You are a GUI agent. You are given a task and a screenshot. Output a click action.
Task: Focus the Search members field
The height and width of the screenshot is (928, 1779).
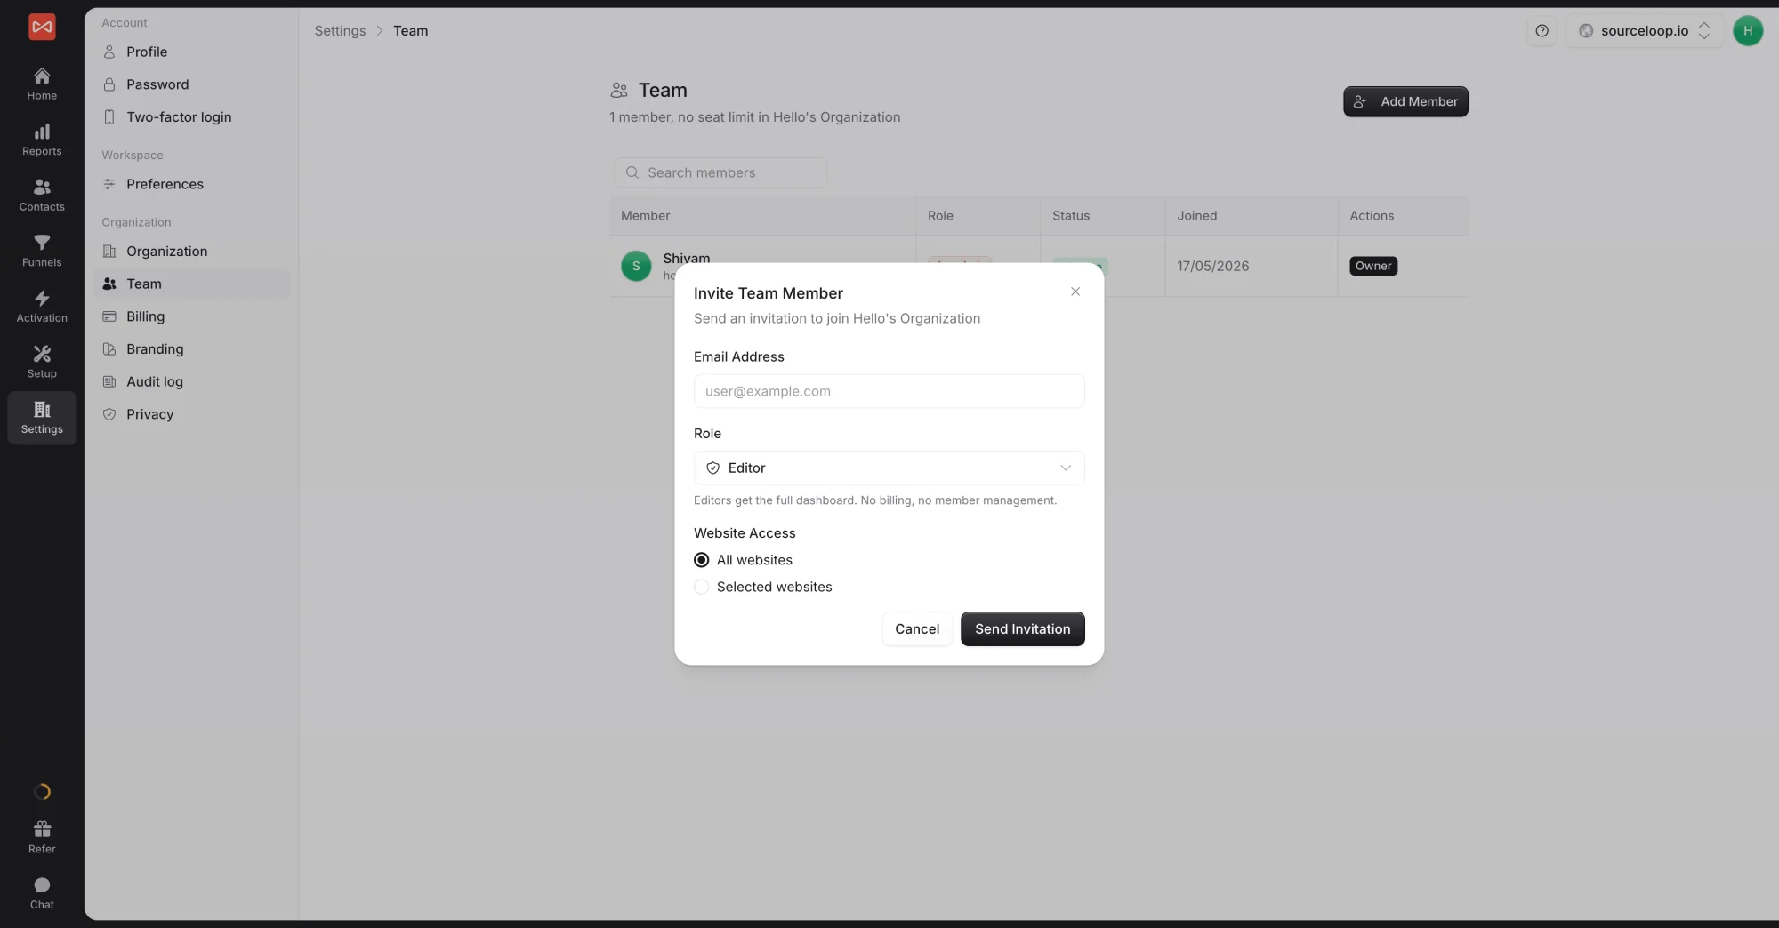pos(720,172)
